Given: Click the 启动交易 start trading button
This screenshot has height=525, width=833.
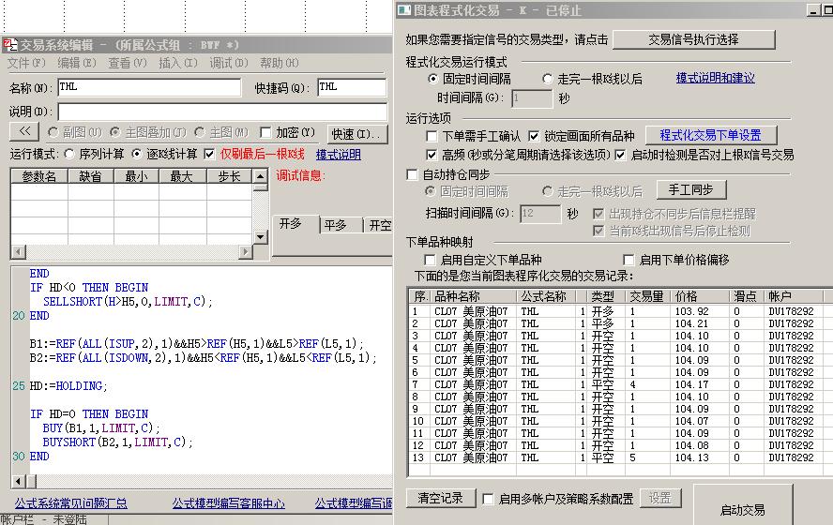Looking at the screenshot, I should pyautogui.click(x=742, y=509).
